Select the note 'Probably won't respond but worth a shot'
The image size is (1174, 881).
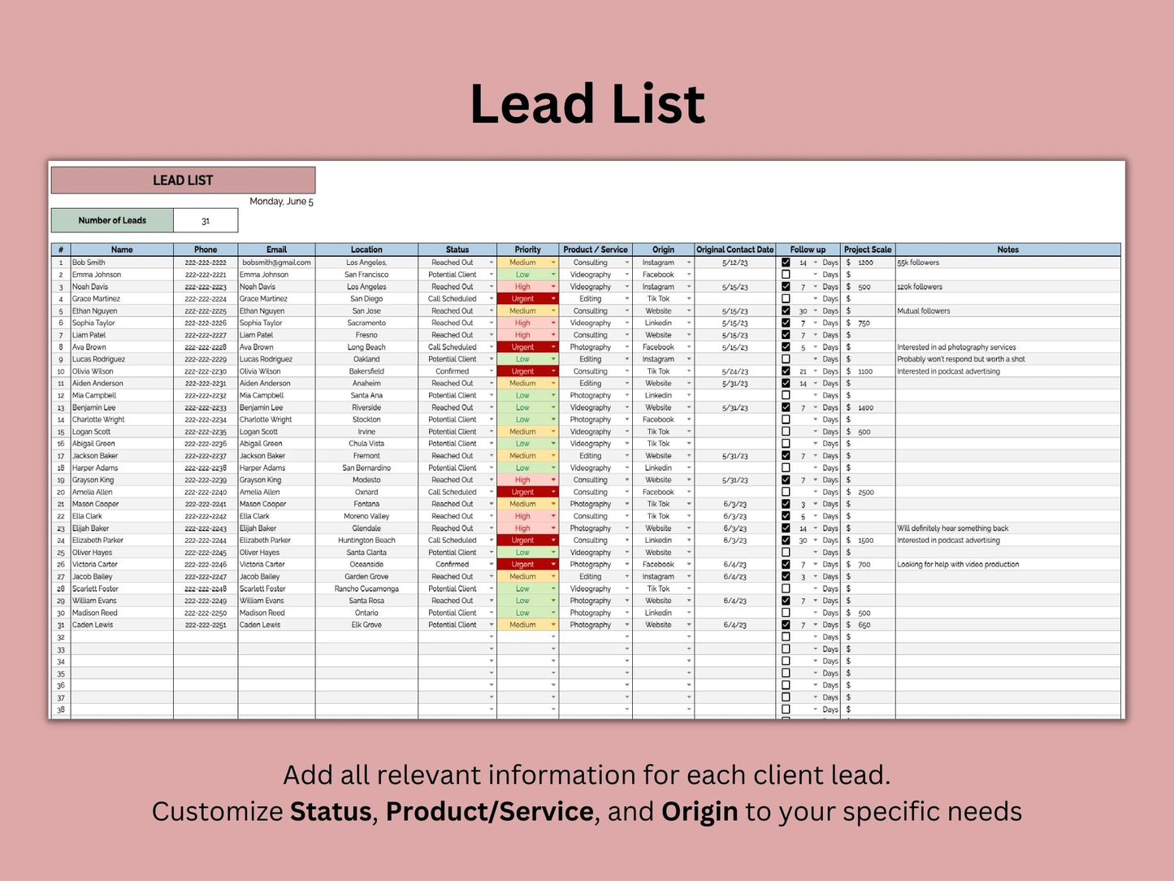coord(960,359)
